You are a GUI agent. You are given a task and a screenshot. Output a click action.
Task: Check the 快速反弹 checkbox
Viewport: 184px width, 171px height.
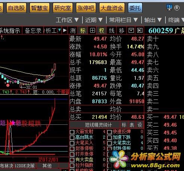tap(110, 132)
